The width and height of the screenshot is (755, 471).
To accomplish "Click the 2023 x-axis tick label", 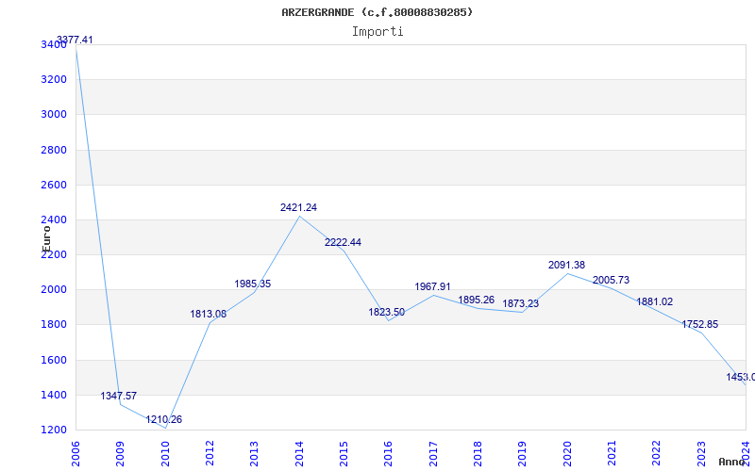I will coord(701,453).
